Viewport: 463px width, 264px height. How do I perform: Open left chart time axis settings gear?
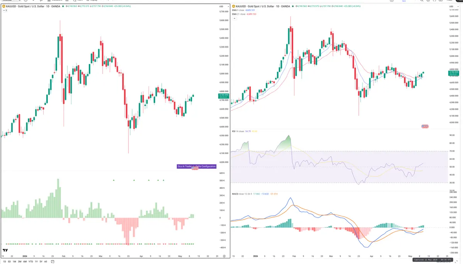pyautogui.click(x=224, y=256)
